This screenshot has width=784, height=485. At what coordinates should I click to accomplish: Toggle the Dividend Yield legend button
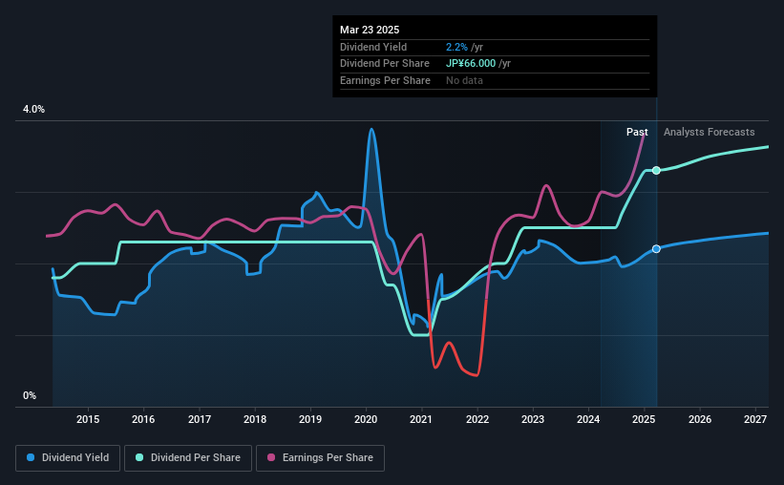click(x=68, y=458)
